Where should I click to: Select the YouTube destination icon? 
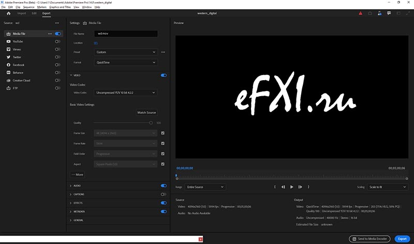coord(8,41)
